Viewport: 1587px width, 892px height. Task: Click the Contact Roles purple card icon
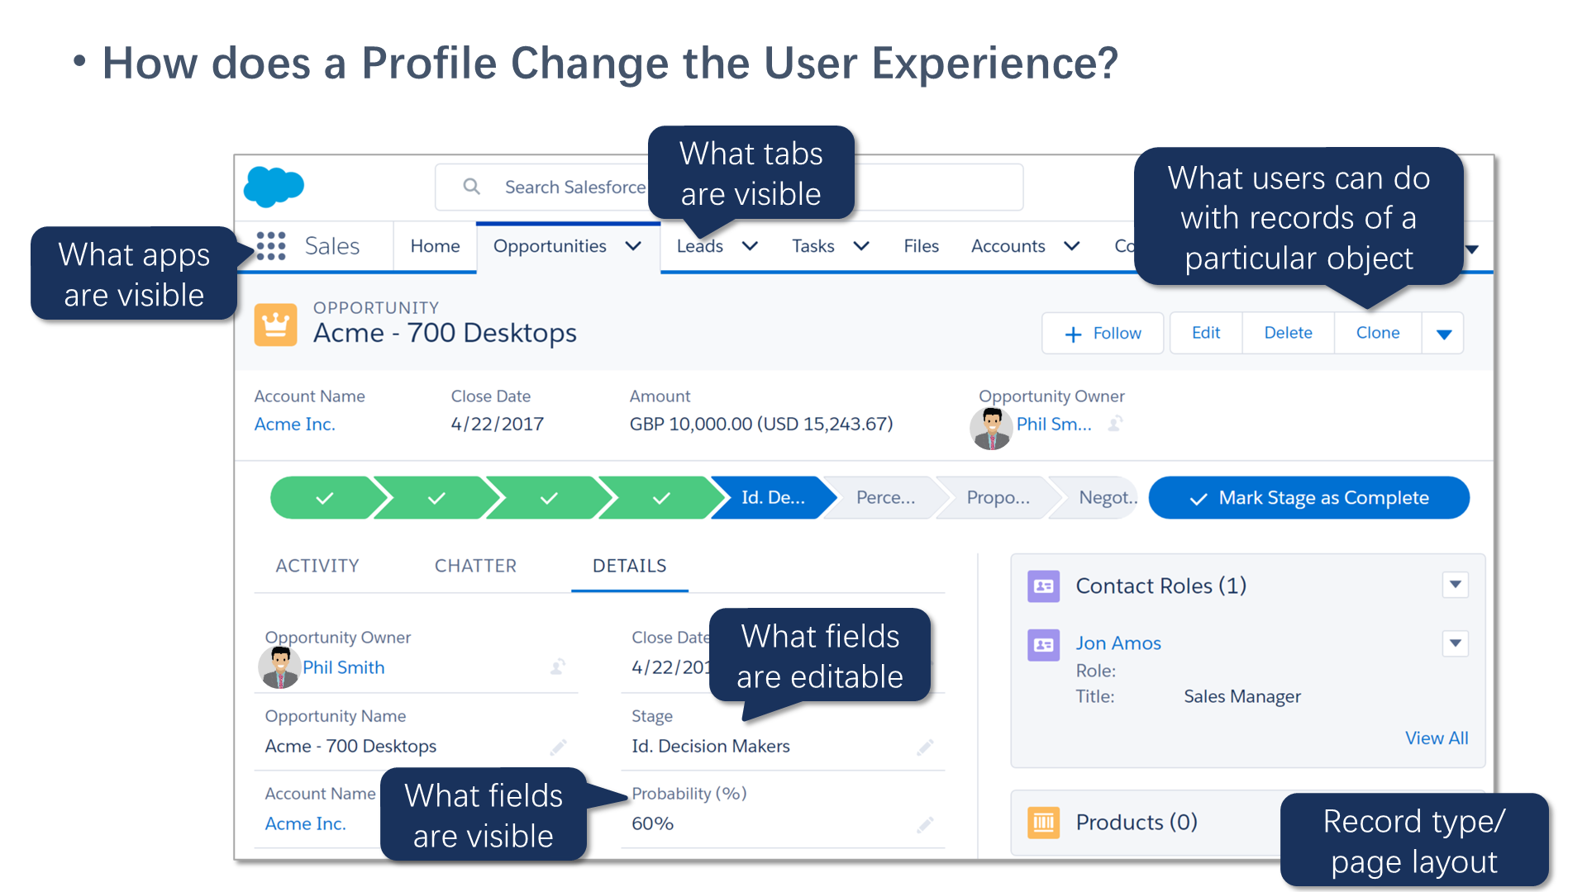(x=1043, y=586)
